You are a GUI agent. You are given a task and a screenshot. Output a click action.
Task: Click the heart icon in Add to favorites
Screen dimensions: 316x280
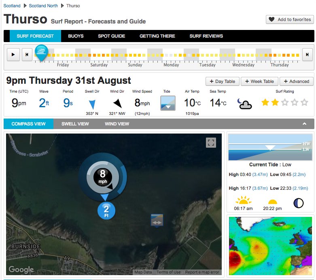[x=271, y=19]
